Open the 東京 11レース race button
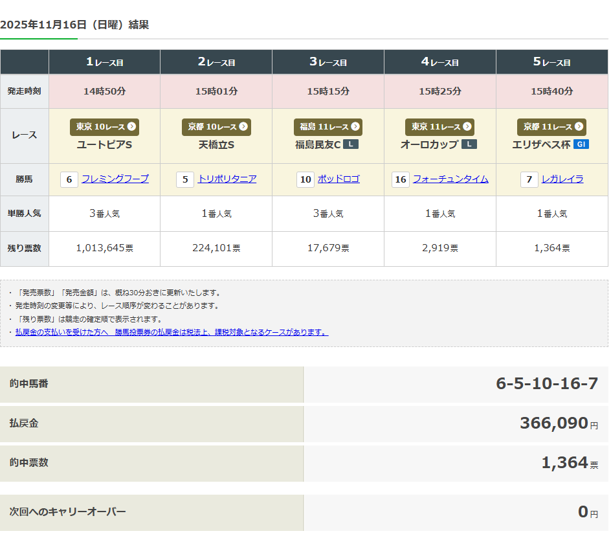611x551 pixels. [439, 127]
